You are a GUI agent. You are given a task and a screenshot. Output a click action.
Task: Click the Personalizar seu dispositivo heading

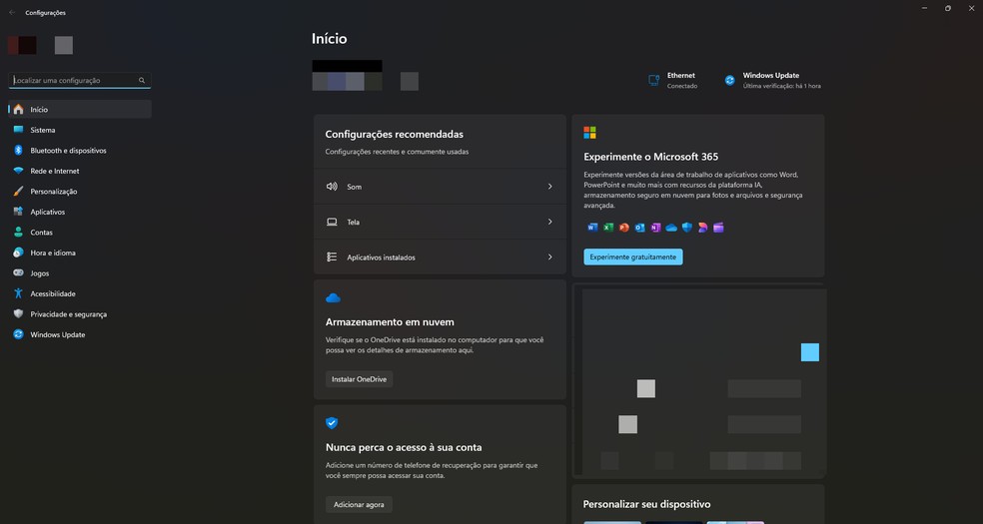coord(647,504)
